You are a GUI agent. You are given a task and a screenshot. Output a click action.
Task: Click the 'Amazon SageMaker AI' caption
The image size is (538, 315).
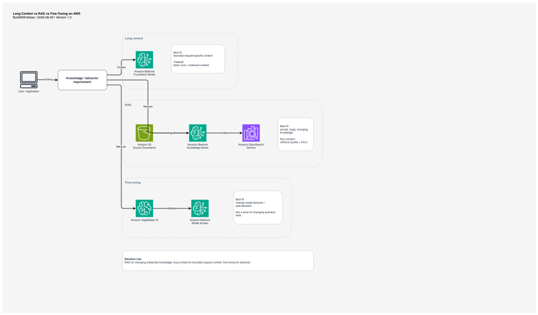[145, 220]
